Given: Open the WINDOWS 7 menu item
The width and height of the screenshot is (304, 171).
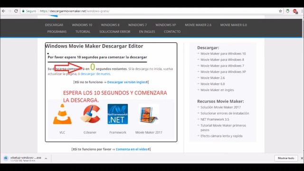Looking at the screenshot, I should pos(137,25).
